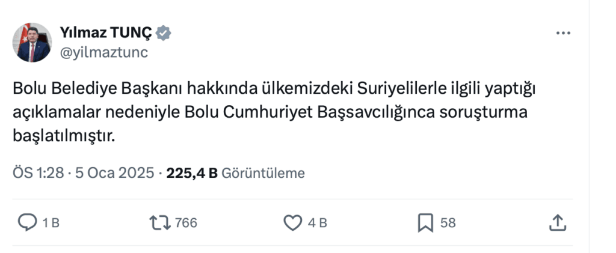Click the word başlatılmıştır in the tweet
616x253 pixels.
coord(63,136)
